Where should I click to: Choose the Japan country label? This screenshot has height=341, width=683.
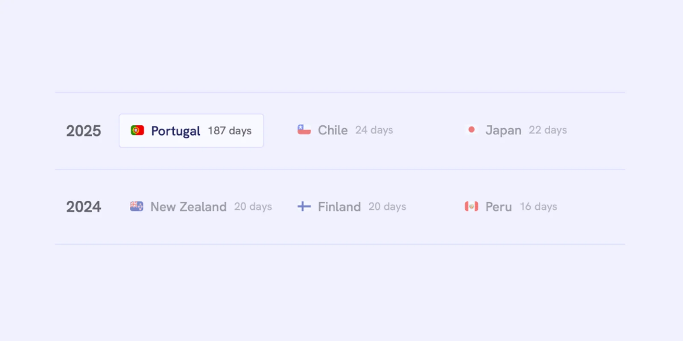503,130
